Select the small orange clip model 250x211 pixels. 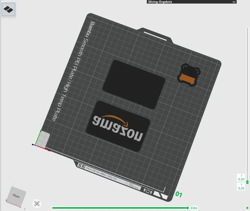pos(189,75)
